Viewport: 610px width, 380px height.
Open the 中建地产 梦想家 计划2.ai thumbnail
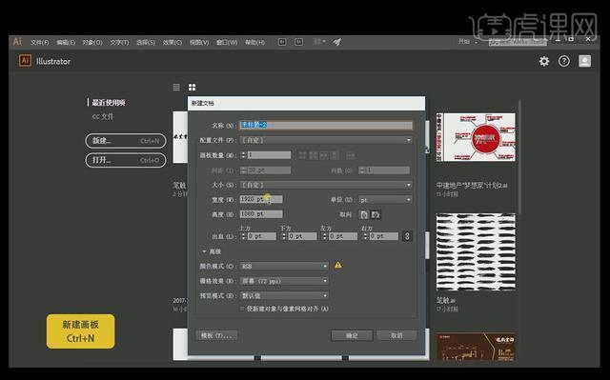pos(476,137)
